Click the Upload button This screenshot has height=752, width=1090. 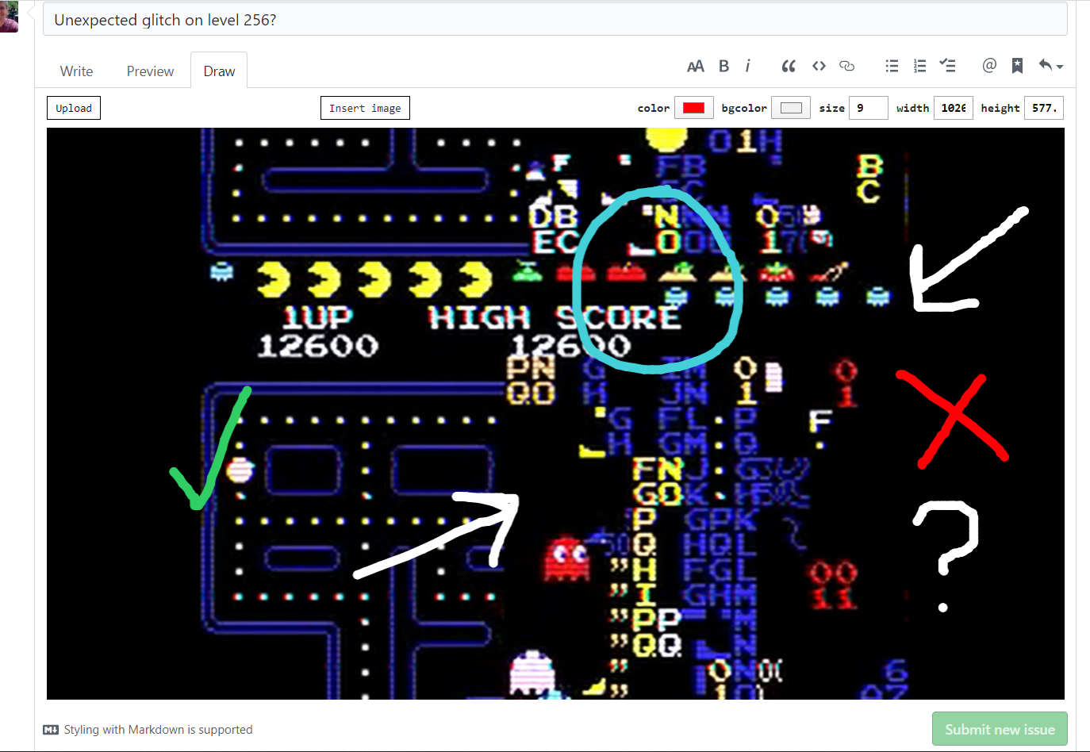[x=74, y=108]
